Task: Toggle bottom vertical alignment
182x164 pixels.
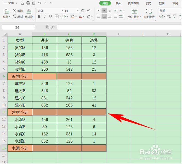Action: click(x=110, y=11)
